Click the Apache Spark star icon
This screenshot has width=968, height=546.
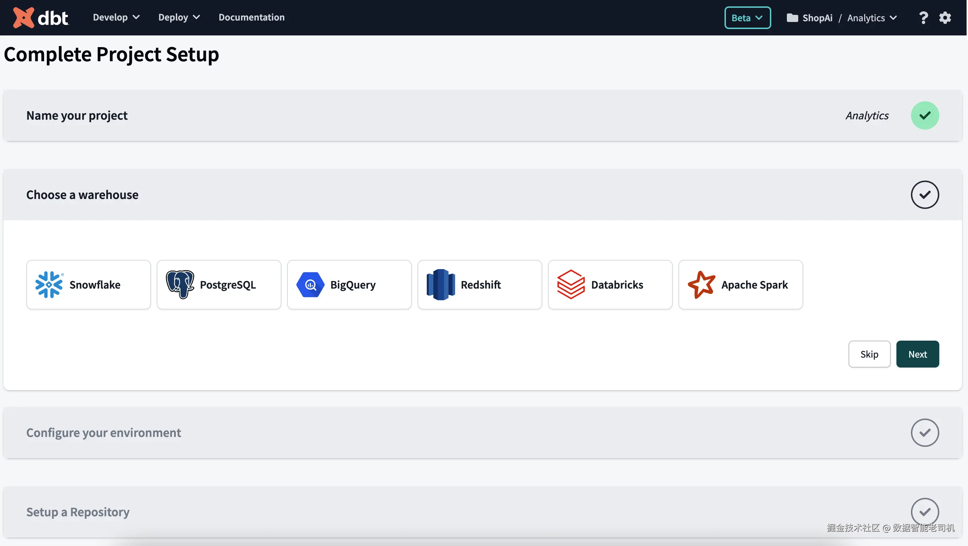tap(701, 285)
